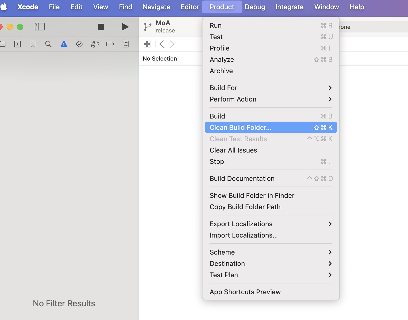Open the View menu

pyautogui.click(x=101, y=7)
